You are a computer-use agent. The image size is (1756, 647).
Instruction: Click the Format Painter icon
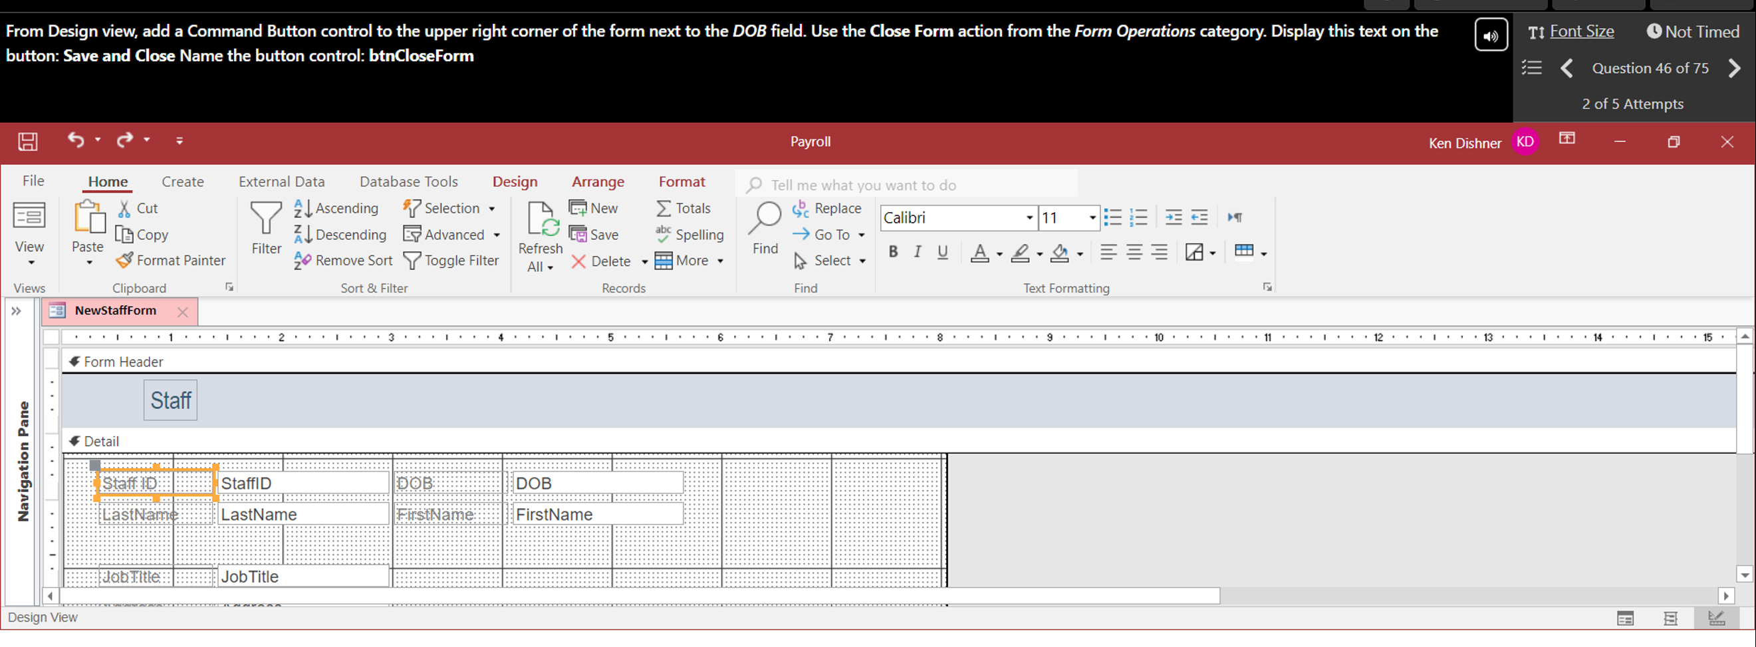tap(124, 261)
